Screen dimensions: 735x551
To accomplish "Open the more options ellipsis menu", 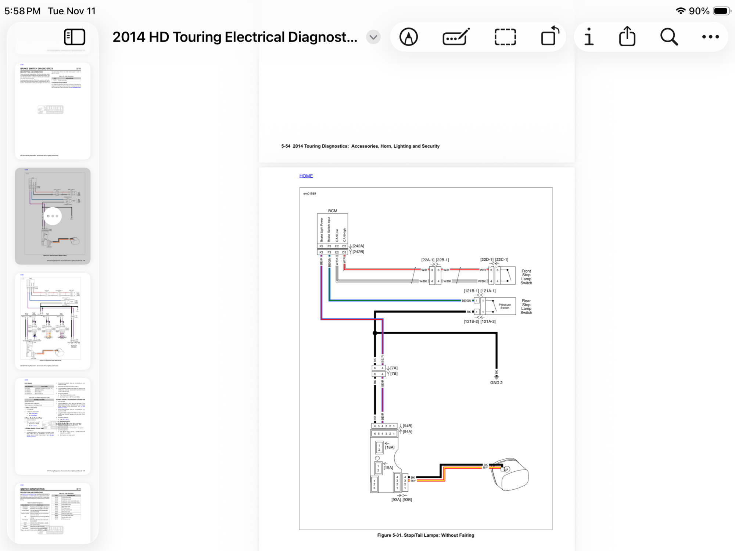I will click(x=710, y=37).
